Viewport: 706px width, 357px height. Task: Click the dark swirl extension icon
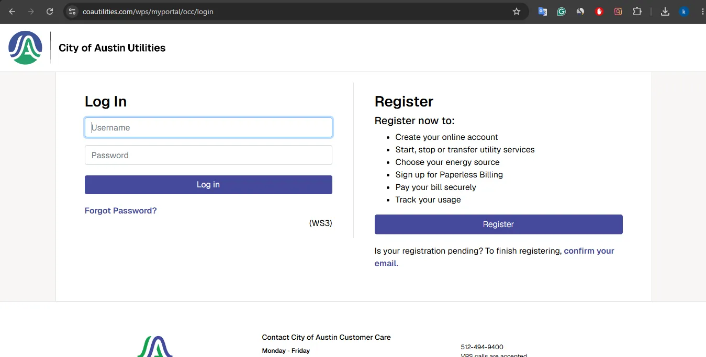pyautogui.click(x=580, y=11)
